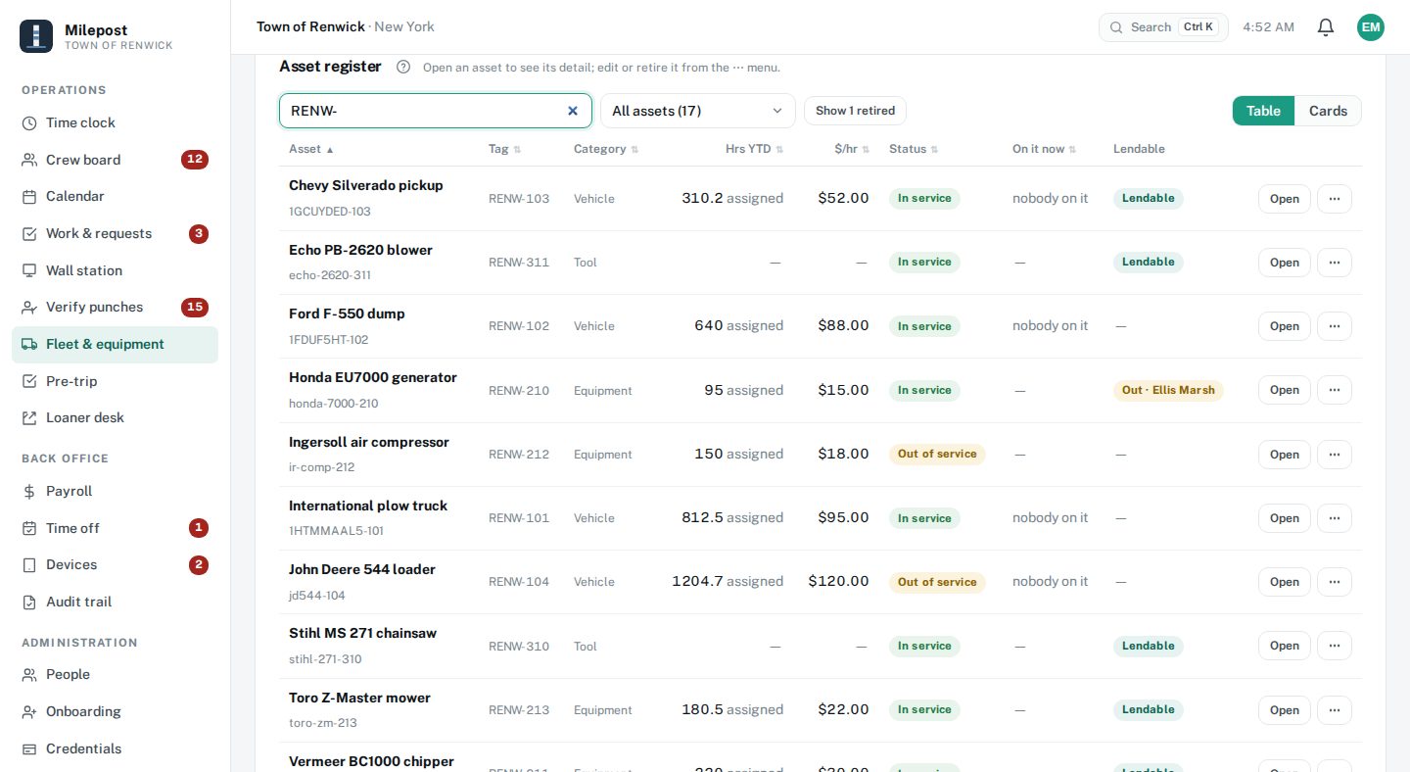The height and width of the screenshot is (772, 1410).
Task: Open more menu for John Deere 544 loader
Action: coord(1335,582)
